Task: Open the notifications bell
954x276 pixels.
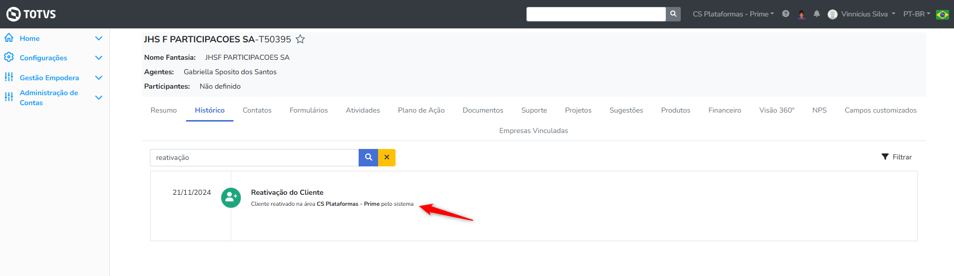Action: pos(817,14)
